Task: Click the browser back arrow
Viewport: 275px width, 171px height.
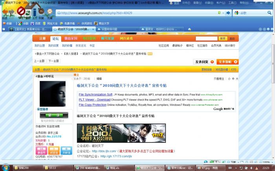Action: coord(5,13)
